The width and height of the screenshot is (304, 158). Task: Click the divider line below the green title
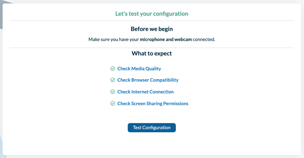pyautogui.click(x=152, y=21)
